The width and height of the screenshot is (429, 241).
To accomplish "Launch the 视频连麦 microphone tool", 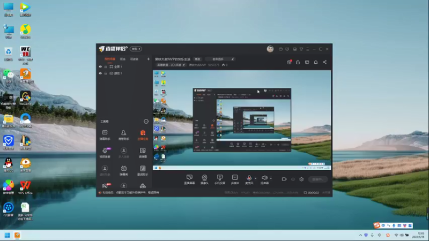I will point(105,153).
